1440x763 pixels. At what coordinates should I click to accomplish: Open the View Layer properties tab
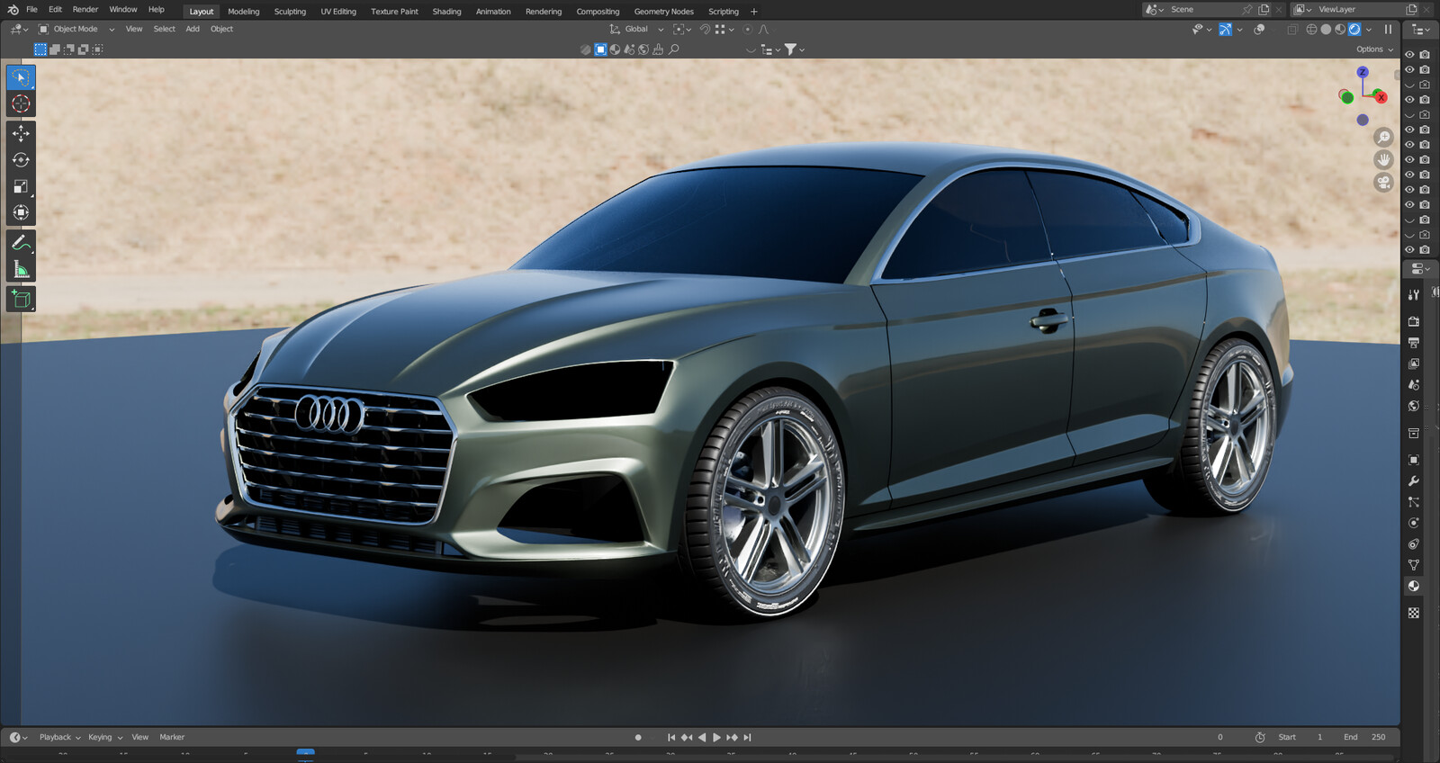pyautogui.click(x=1414, y=364)
